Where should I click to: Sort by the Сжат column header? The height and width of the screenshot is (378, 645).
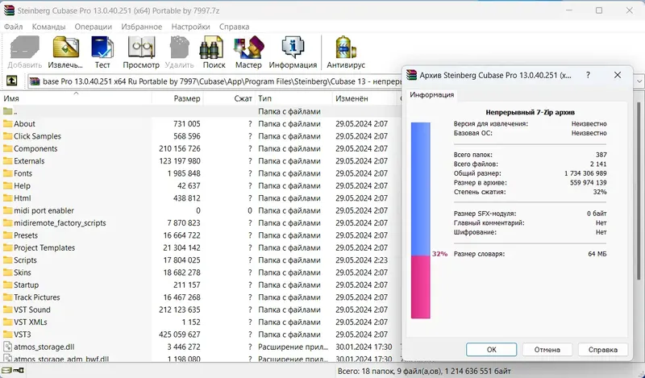click(229, 98)
